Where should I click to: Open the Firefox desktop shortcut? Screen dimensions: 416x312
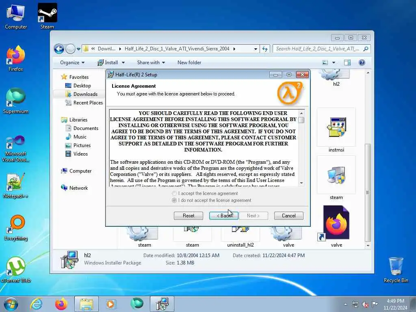[16, 58]
